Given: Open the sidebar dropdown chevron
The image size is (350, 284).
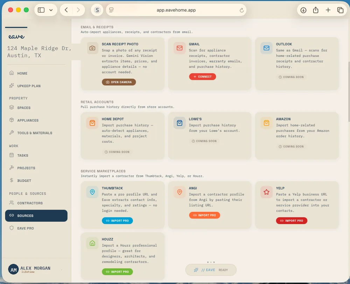Looking at the screenshot, I should click(51, 10).
